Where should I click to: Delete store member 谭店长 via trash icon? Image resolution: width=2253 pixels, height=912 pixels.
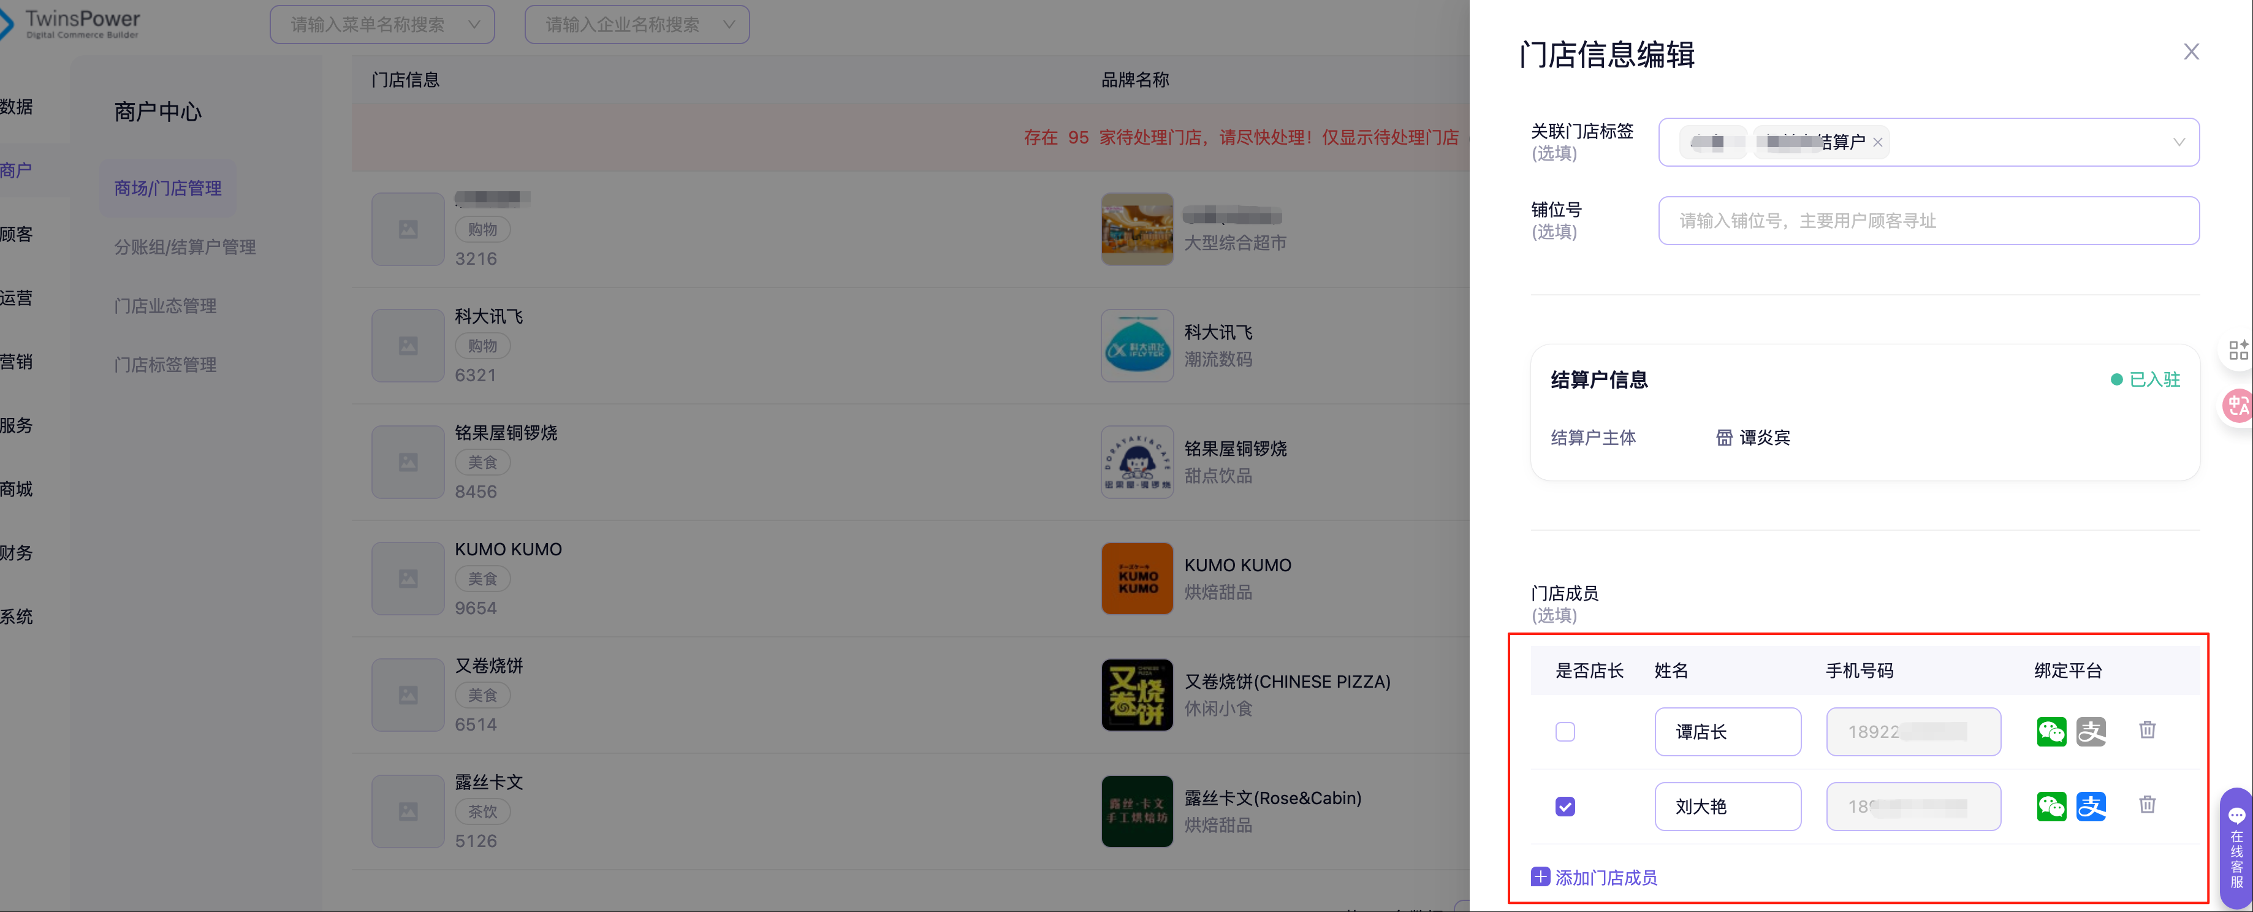2146,729
